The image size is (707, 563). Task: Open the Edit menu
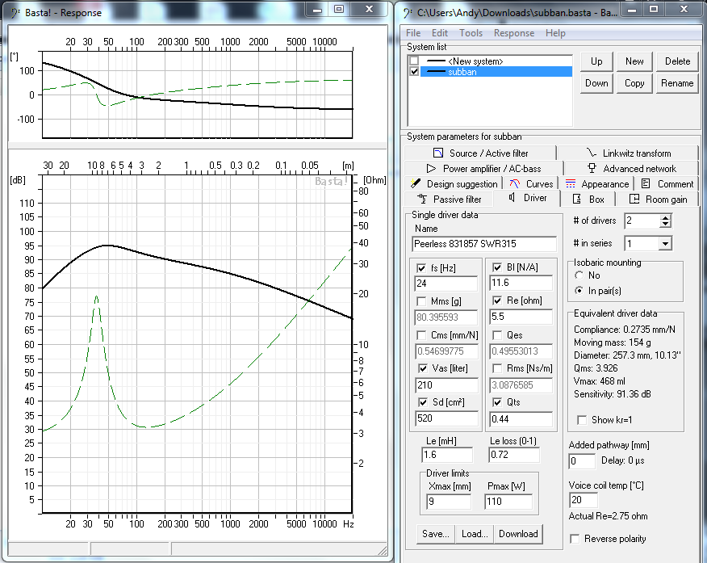point(440,33)
